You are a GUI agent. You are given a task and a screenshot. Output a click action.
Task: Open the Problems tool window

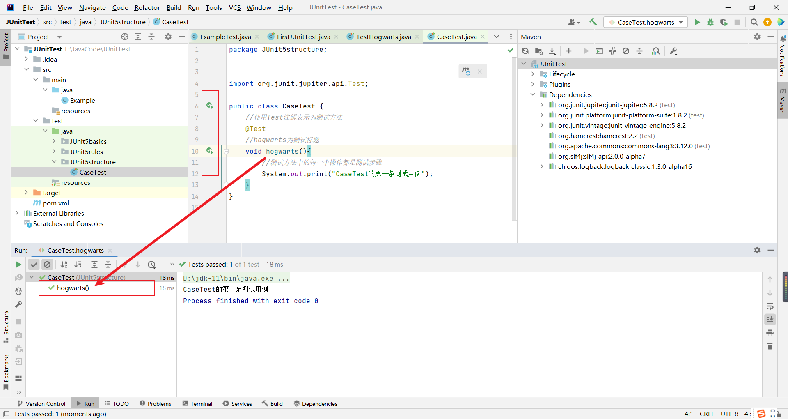coord(156,403)
